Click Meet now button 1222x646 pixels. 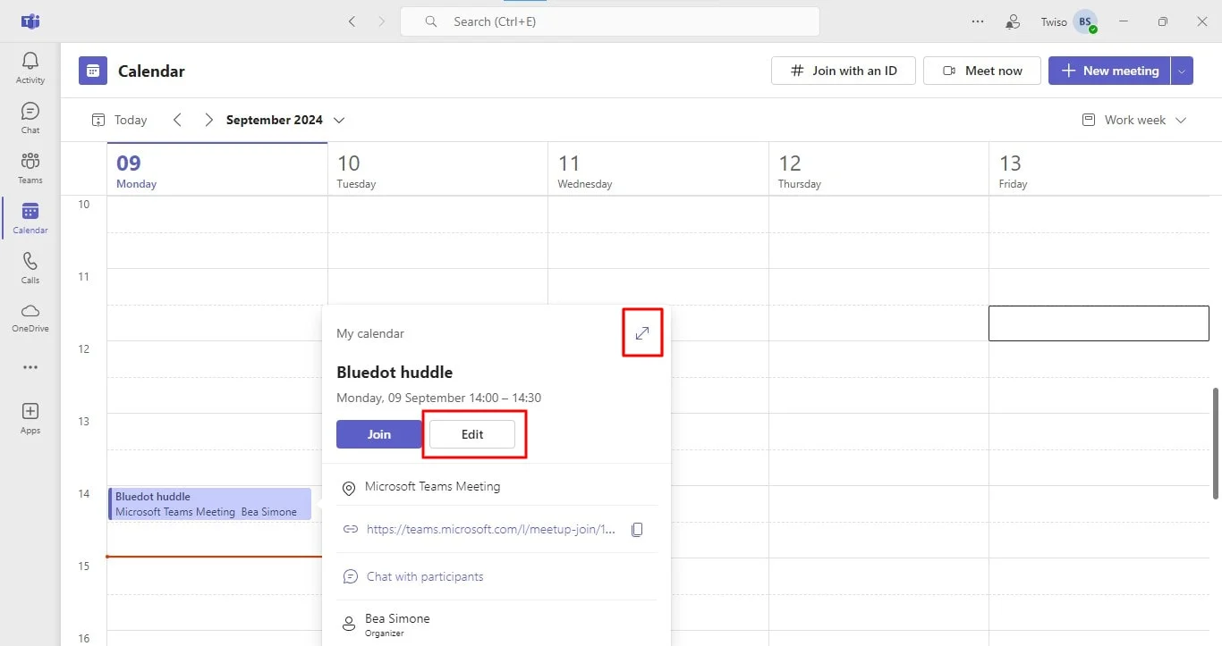click(x=981, y=71)
